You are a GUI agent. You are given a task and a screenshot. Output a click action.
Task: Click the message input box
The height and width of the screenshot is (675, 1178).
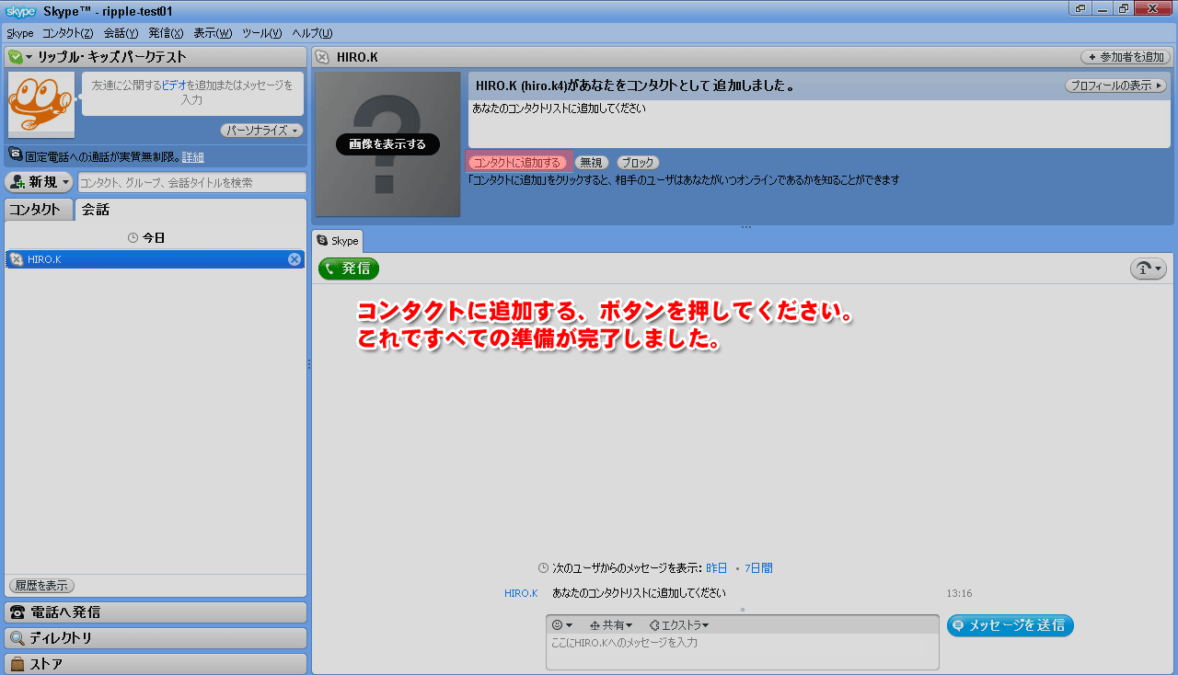tap(743, 651)
